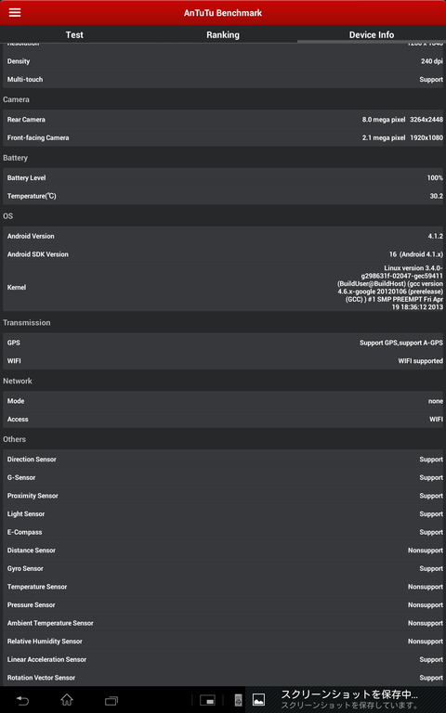The image size is (446, 713).
Task: Select the Kernel version row
Action: (223, 287)
